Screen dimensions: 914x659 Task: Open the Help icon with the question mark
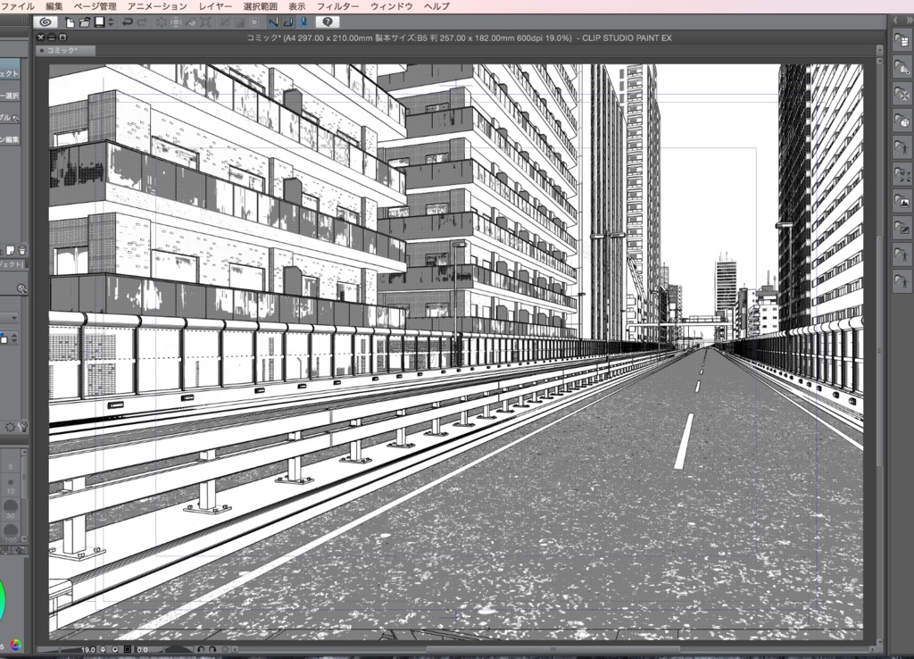329,22
